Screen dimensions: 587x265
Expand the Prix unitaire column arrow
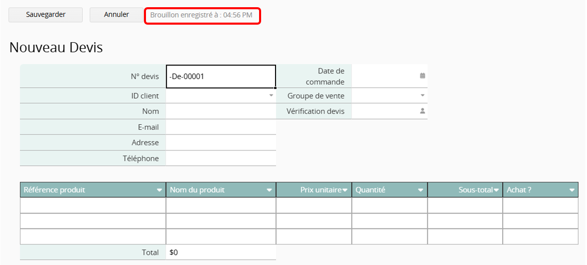[x=345, y=190]
